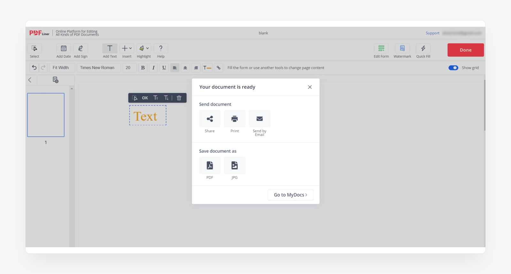Change the font size 20 field
Screen dimensions: 511x274
coord(129,68)
